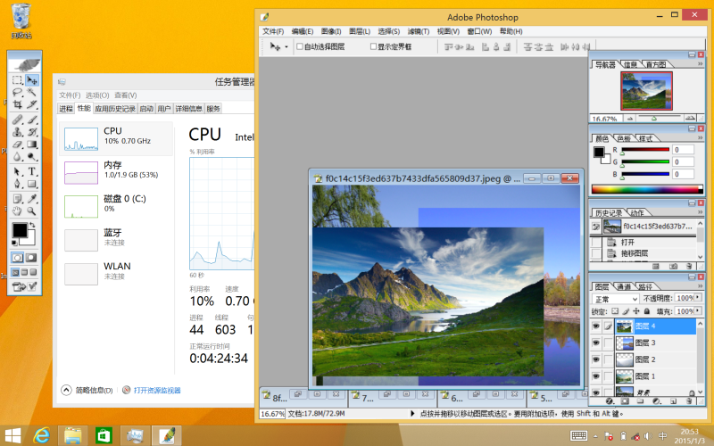Click the delete layer trash icon
The height and width of the screenshot is (446, 714).
pyautogui.click(x=689, y=401)
